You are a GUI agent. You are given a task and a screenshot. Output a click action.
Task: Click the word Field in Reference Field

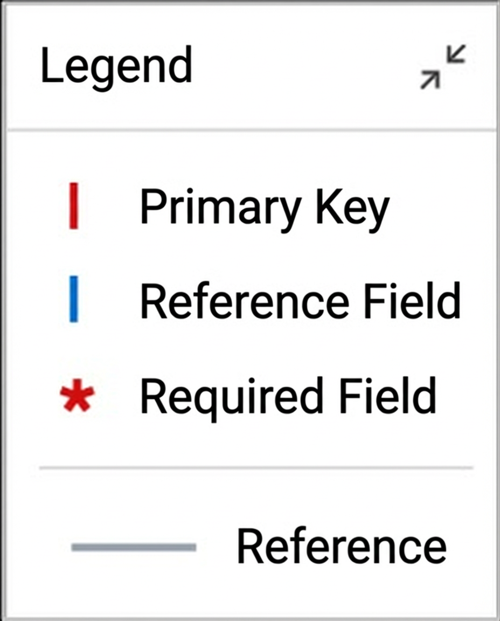tap(412, 300)
